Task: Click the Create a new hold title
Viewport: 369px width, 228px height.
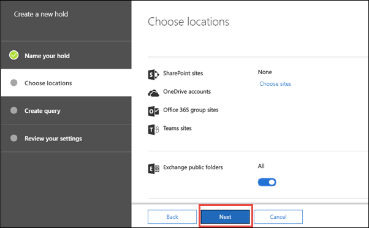Action: (41, 14)
